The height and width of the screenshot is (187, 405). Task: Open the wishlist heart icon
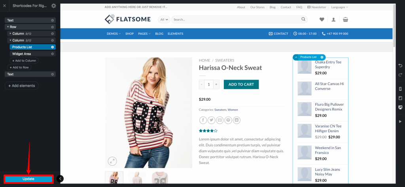[322, 19]
